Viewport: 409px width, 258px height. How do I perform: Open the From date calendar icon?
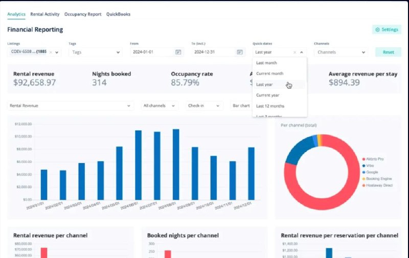click(x=178, y=52)
